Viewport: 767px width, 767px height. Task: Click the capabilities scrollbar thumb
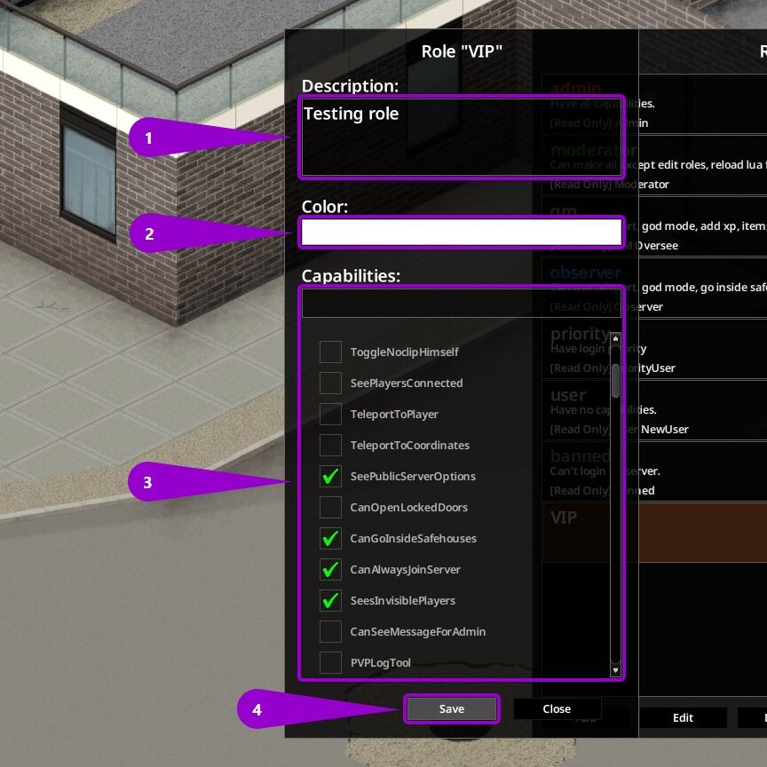(615, 381)
